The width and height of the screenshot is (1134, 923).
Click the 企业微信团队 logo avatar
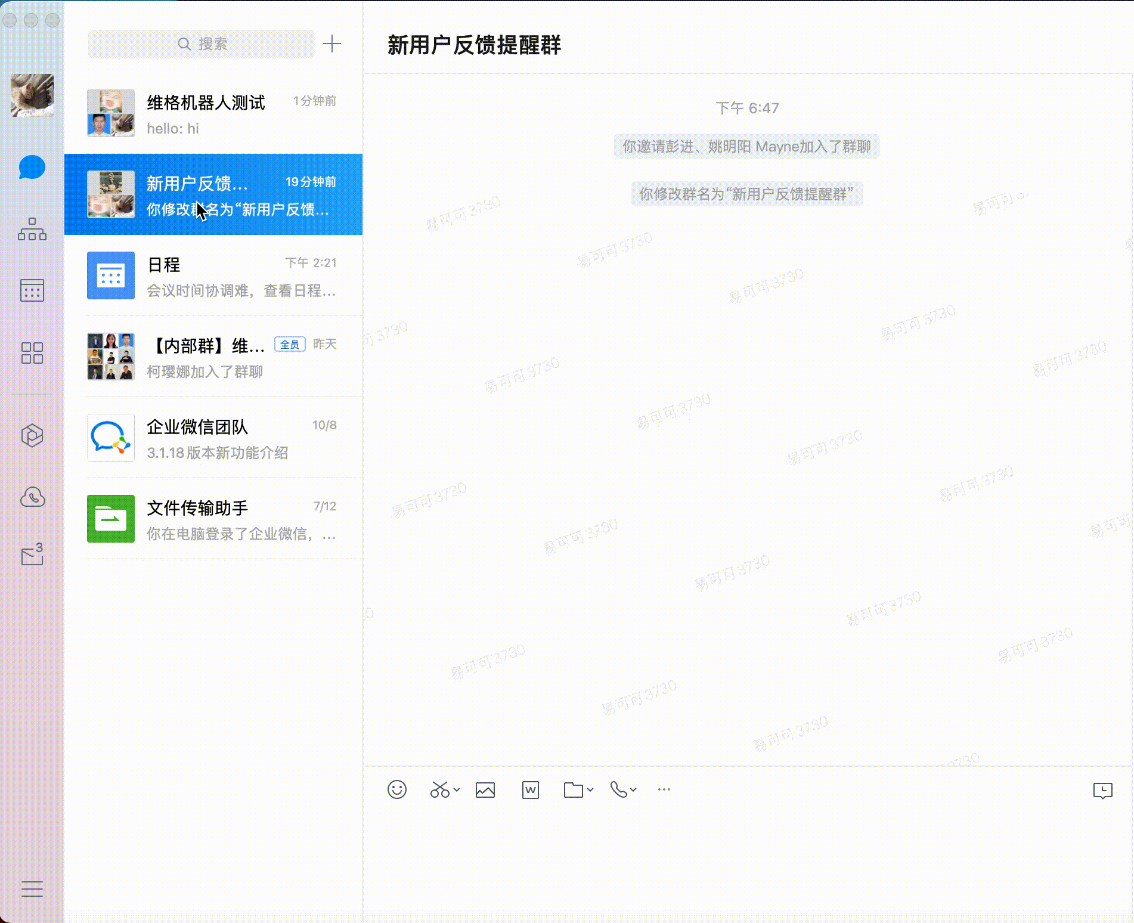111,438
